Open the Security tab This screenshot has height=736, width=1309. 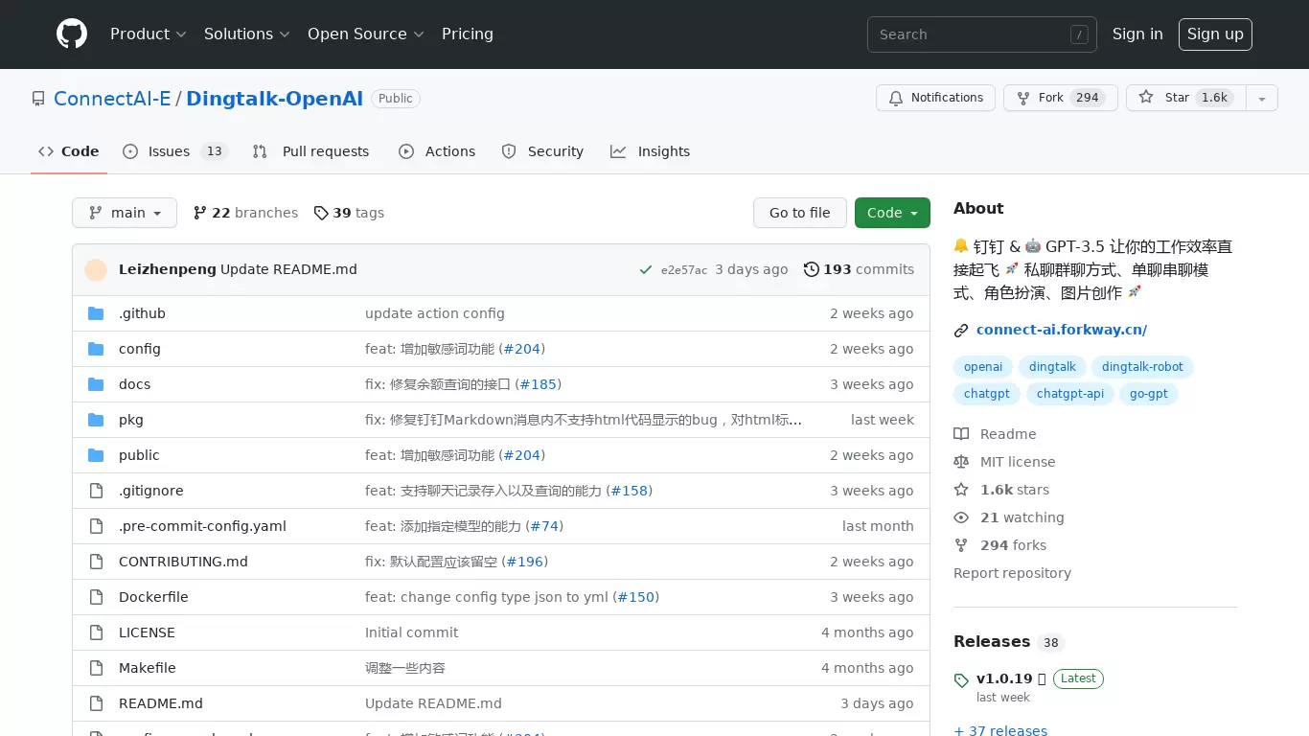tap(542, 151)
